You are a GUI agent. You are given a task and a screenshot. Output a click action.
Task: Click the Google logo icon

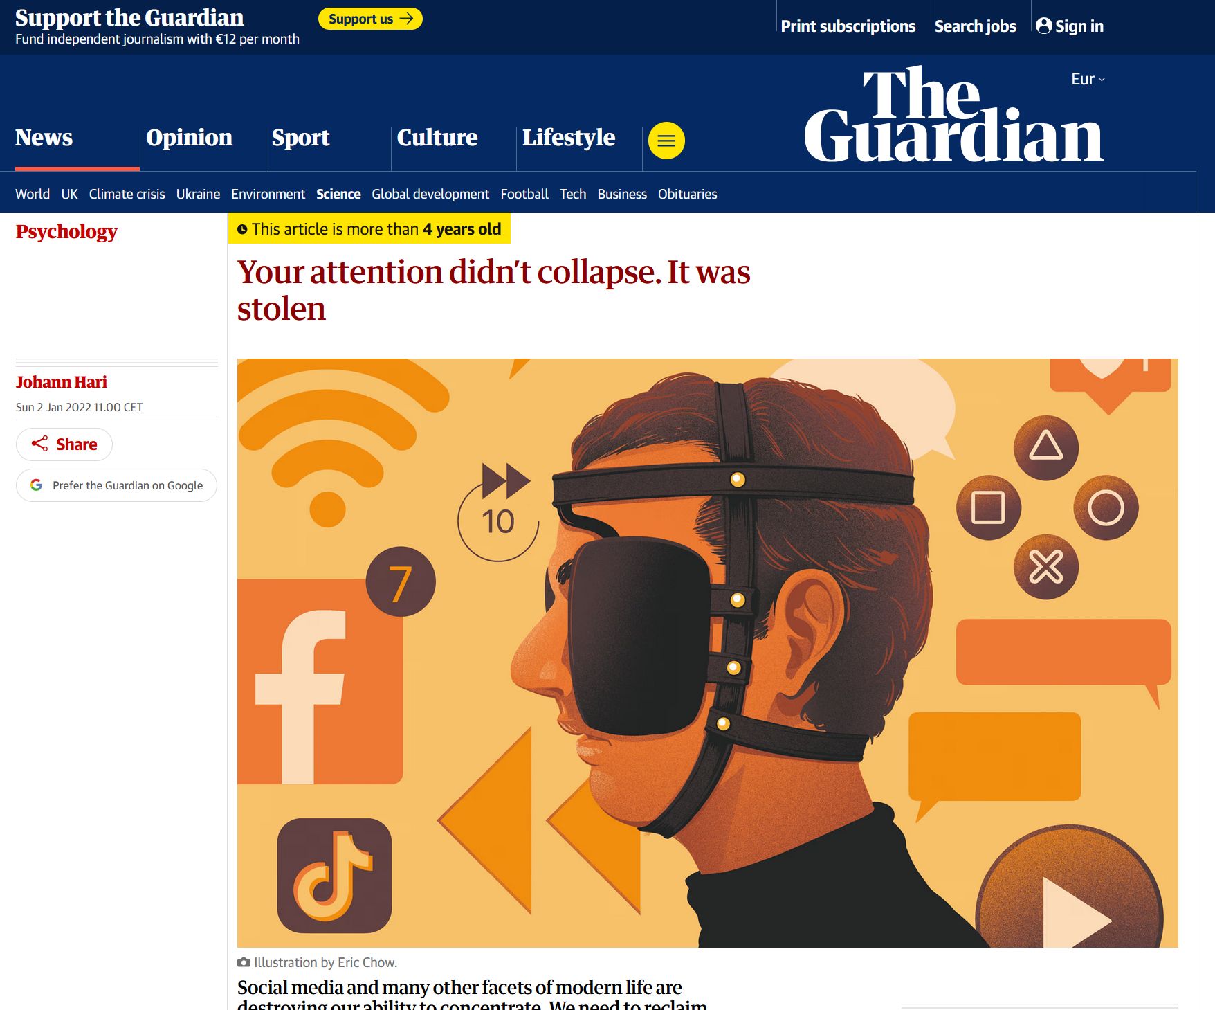click(36, 485)
